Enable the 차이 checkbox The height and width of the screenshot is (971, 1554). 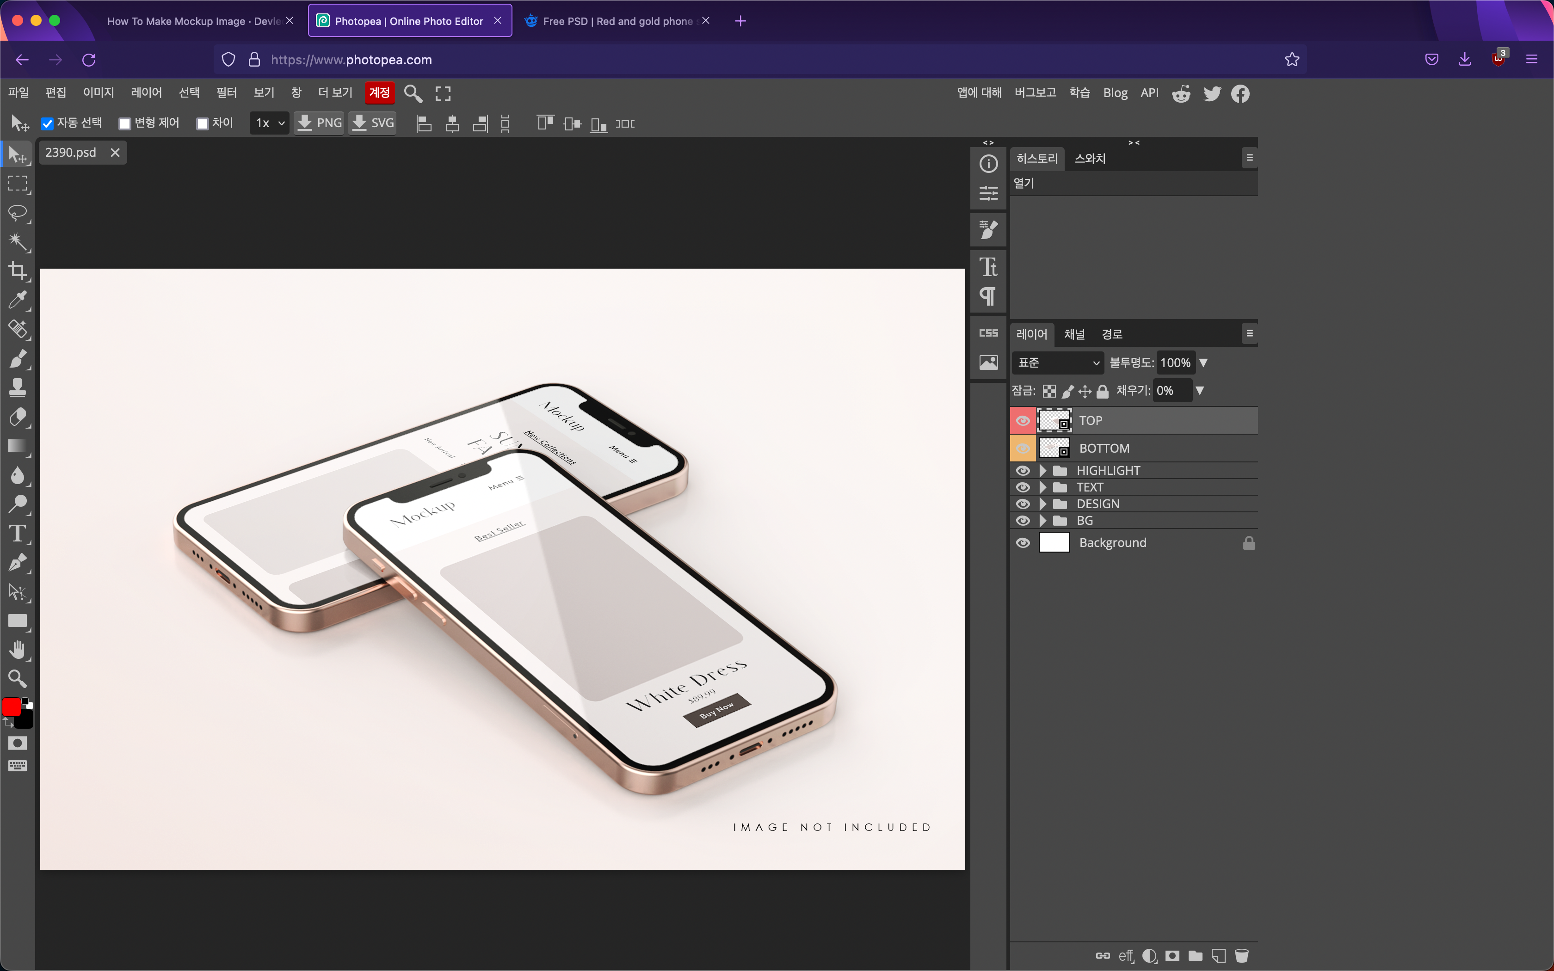tap(202, 124)
